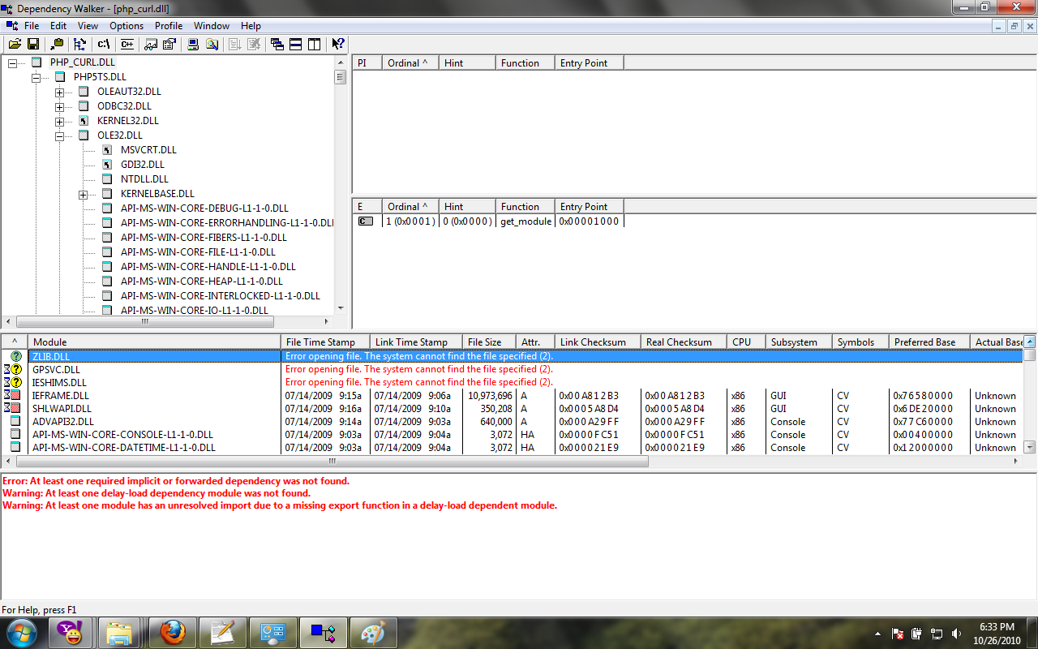Click the File Size column header
Viewport: 1038px width, 649px height.
click(x=489, y=342)
